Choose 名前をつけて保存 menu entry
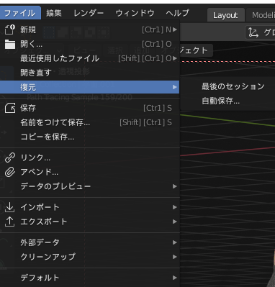275x287 pixels. tap(90, 122)
